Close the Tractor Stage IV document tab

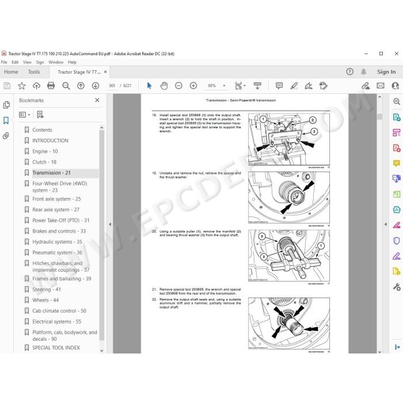click(x=105, y=72)
